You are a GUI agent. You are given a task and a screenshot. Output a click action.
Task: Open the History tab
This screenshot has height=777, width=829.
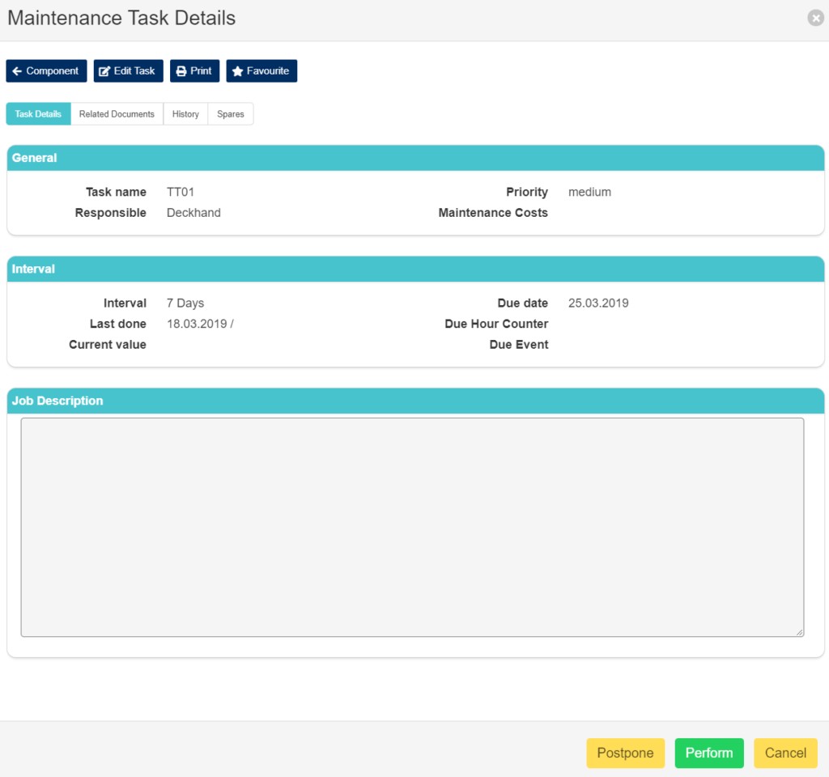[185, 113]
